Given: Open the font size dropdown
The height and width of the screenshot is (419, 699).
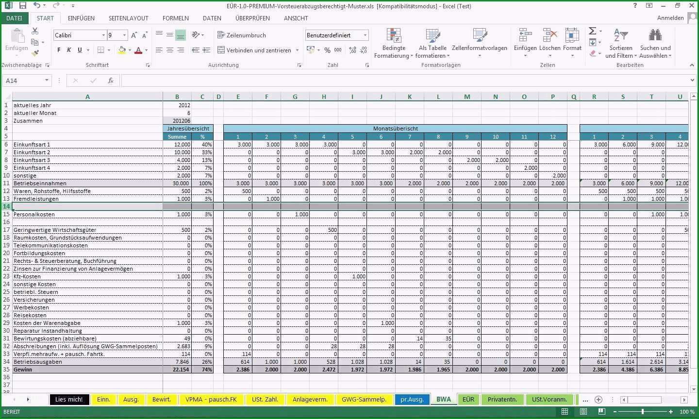Looking at the screenshot, I should click(124, 35).
